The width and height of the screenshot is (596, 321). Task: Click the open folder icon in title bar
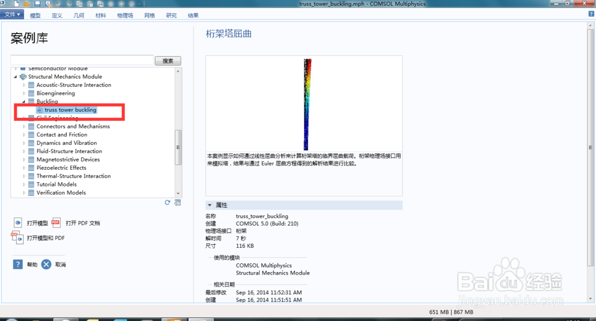click(x=27, y=4)
